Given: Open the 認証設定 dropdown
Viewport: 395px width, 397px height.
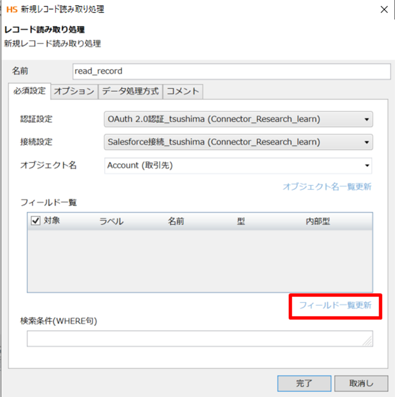Looking at the screenshot, I should click(239, 119).
